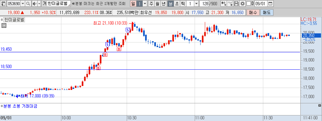Save chart settings with the floppy disk icon

[236, 4]
